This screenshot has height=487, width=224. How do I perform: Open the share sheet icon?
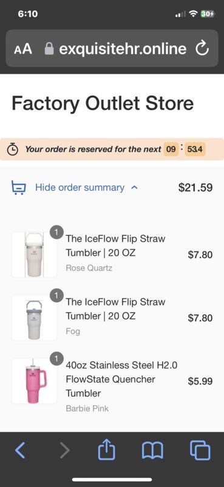[107, 449]
